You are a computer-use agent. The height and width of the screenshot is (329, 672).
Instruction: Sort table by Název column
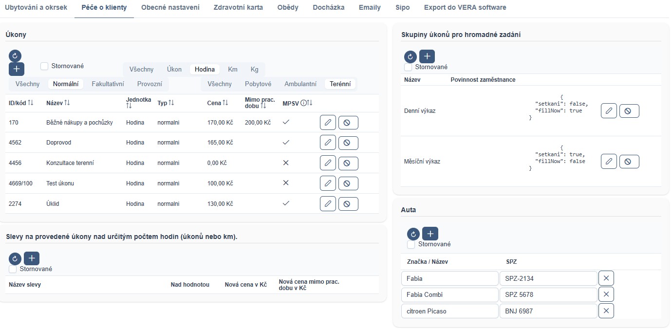tap(67, 103)
